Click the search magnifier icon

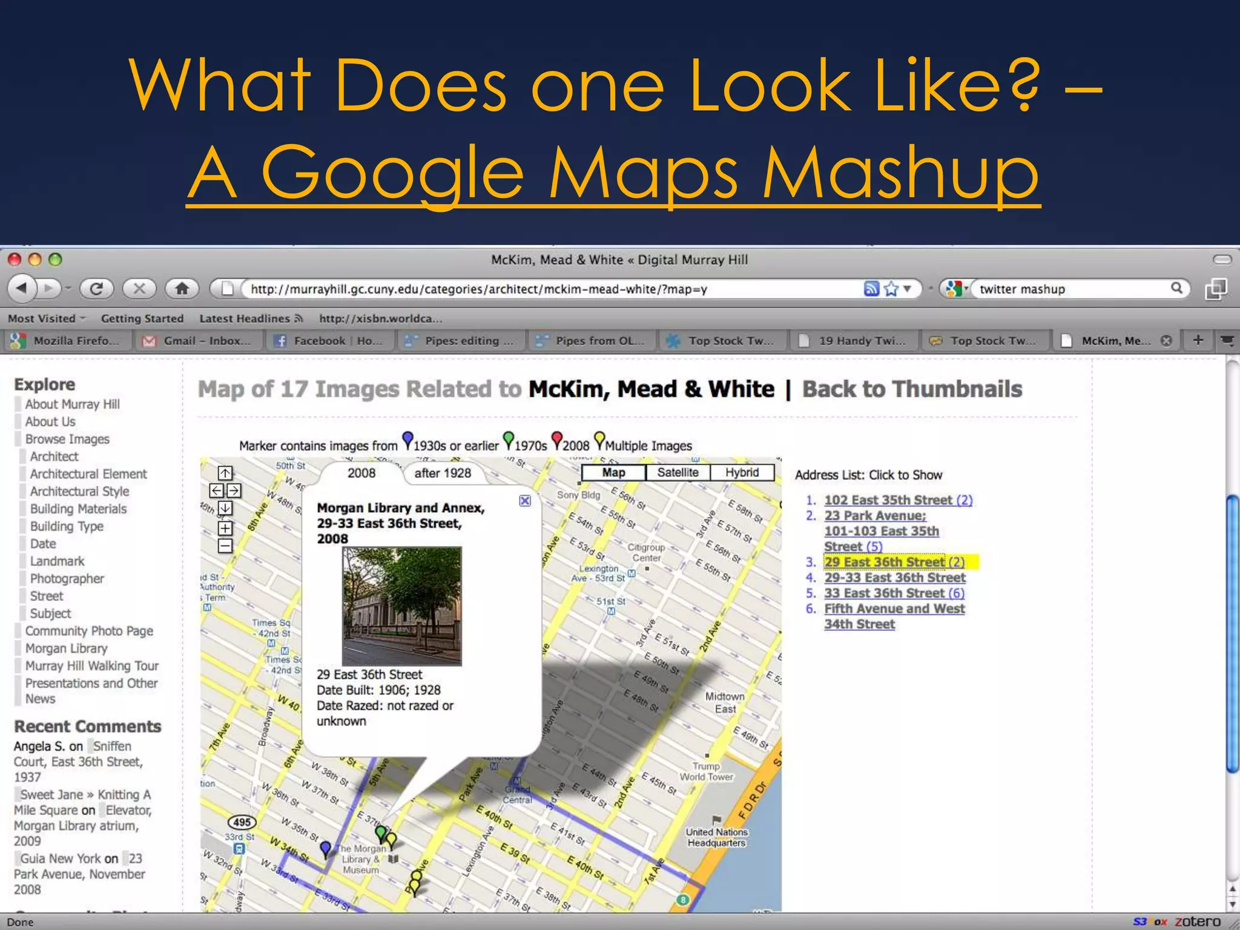[1176, 288]
